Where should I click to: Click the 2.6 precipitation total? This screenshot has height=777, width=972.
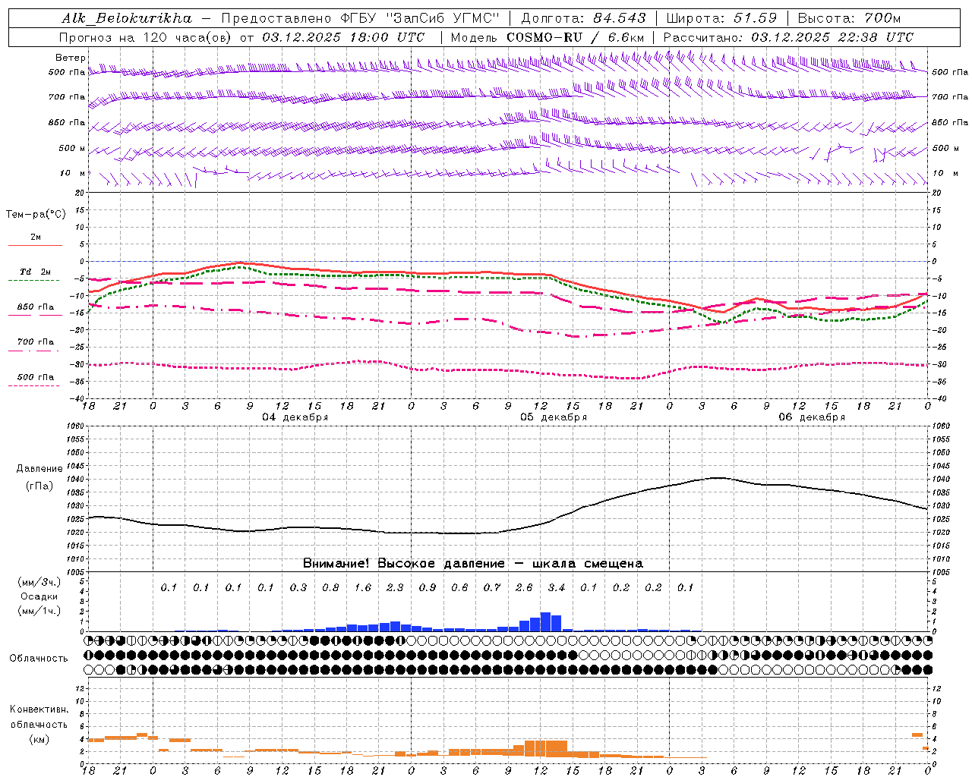pyautogui.click(x=524, y=588)
